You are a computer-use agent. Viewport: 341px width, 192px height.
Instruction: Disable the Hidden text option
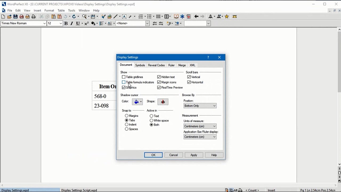[159, 77]
